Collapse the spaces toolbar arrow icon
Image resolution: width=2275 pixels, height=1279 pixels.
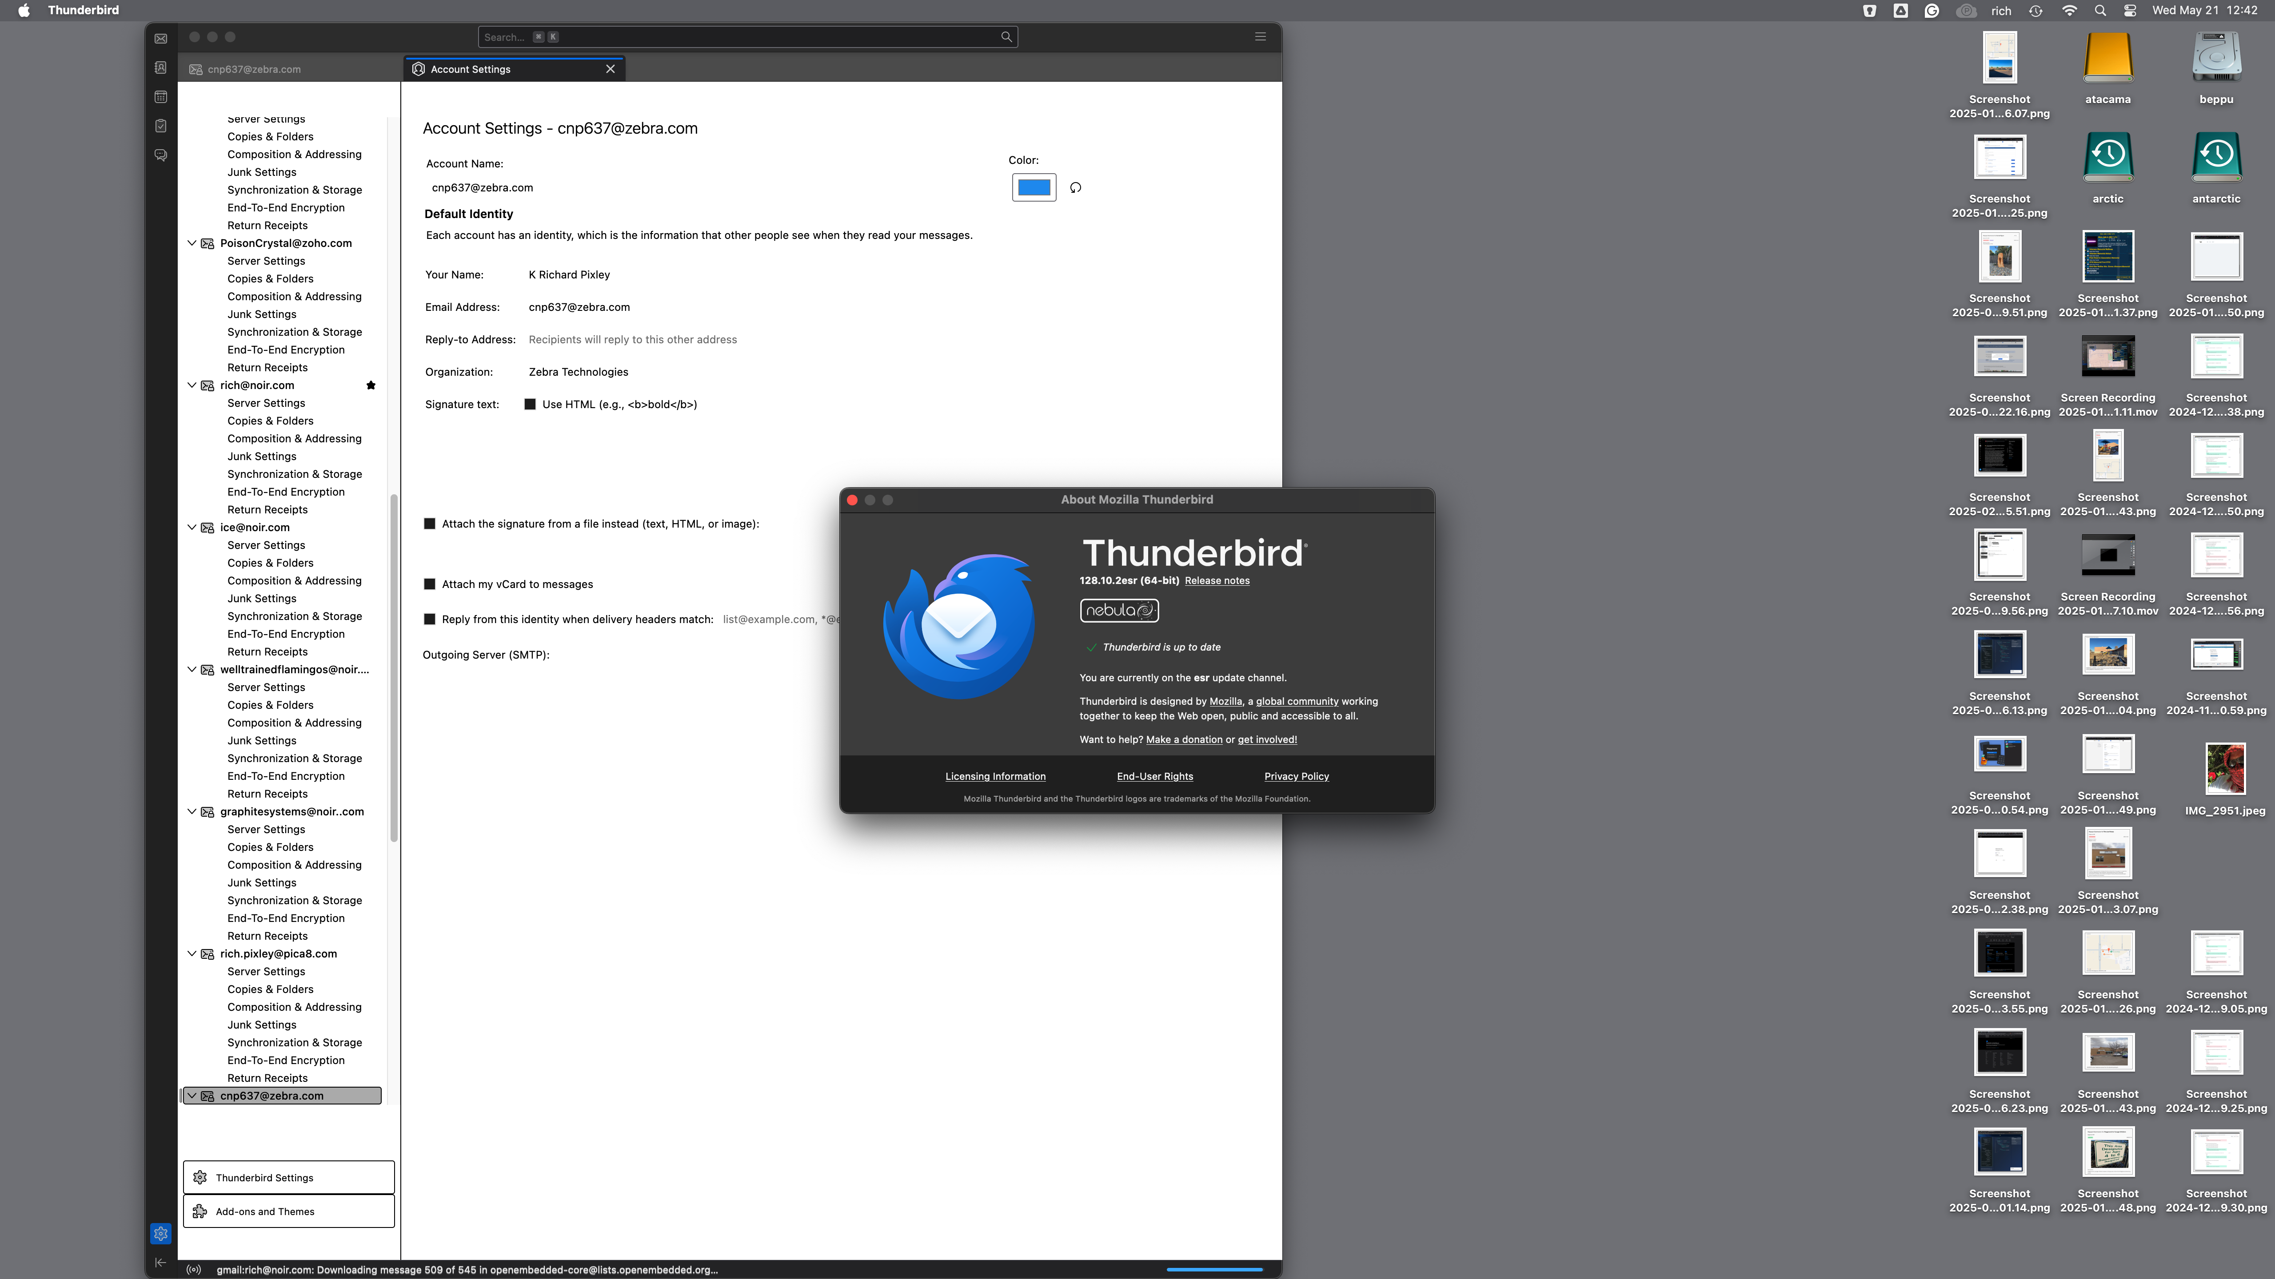tap(160, 1262)
